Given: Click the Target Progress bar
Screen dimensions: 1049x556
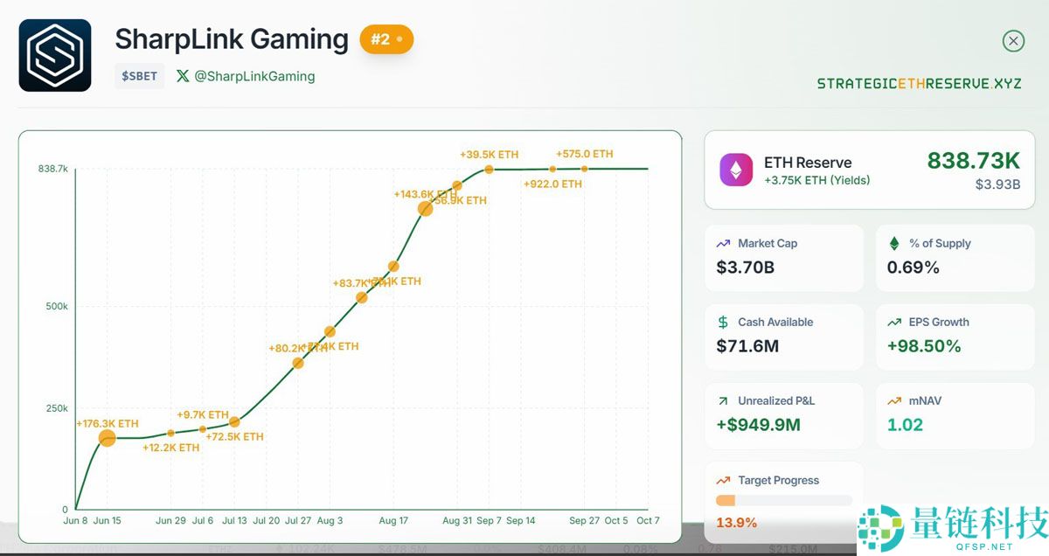Looking at the screenshot, I should tap(783, 501).
